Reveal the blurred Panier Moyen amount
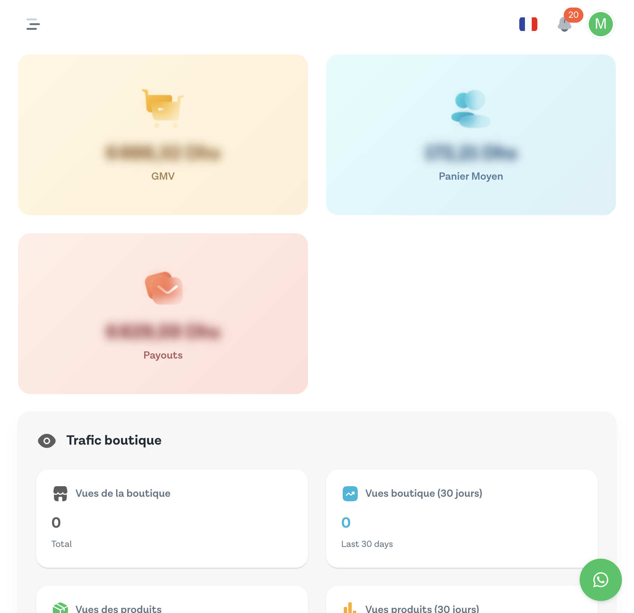Image resolution: width=634 pixels, height=613 pixels. (x=471, y=153)
